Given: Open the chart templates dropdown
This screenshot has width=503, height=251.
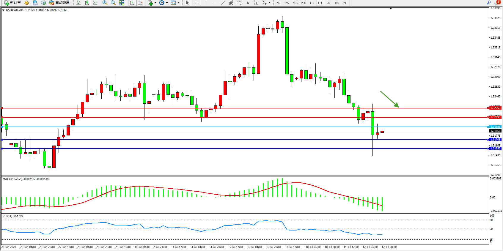Looking at the screenshot, I should pos(178,3).
